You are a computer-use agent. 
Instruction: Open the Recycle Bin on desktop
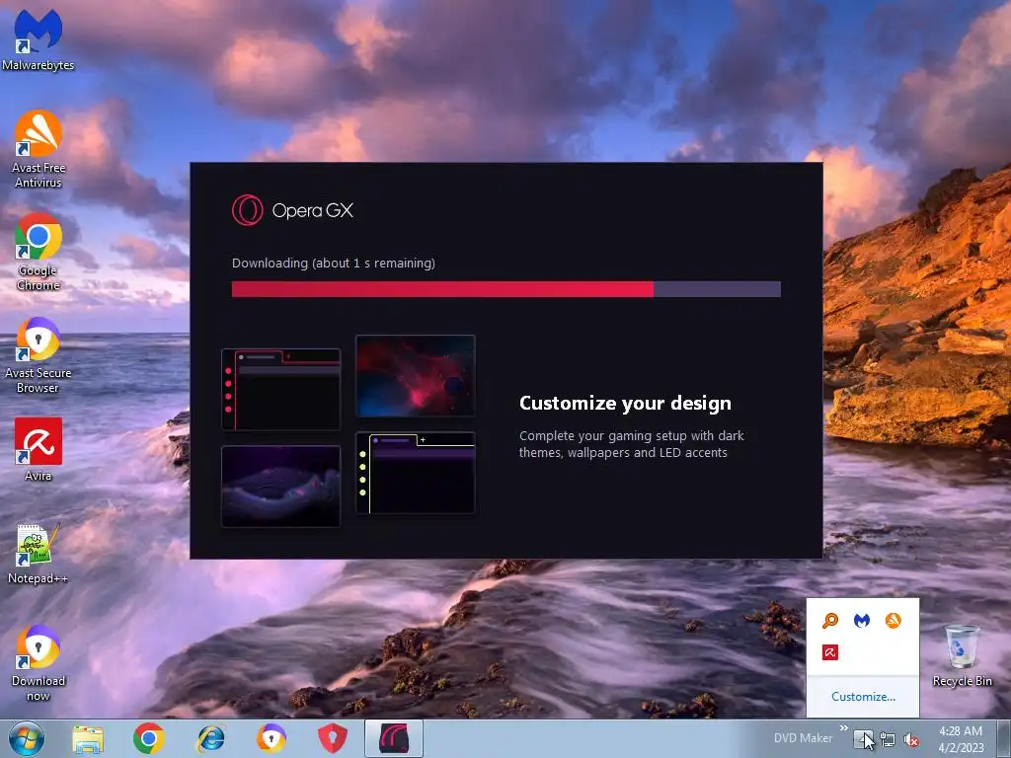tap(962, 655)
